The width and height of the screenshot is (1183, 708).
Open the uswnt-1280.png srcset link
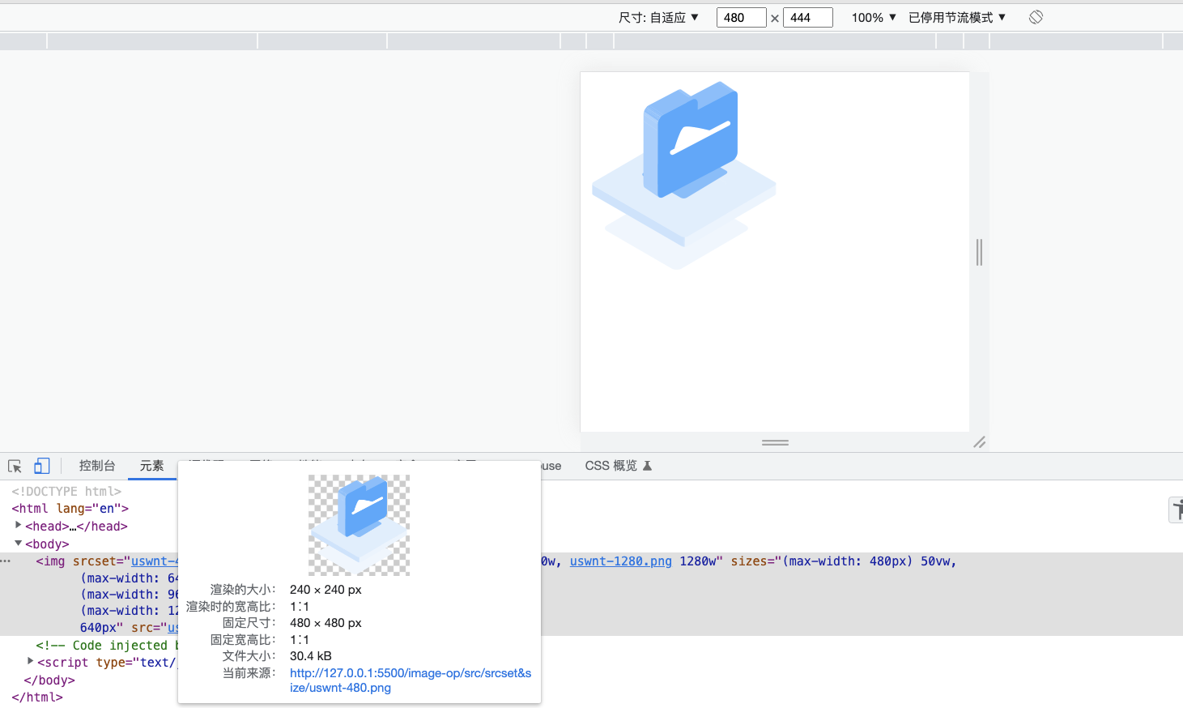[620, 561]
